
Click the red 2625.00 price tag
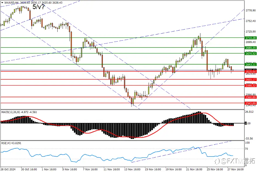[x=251, y=72]
